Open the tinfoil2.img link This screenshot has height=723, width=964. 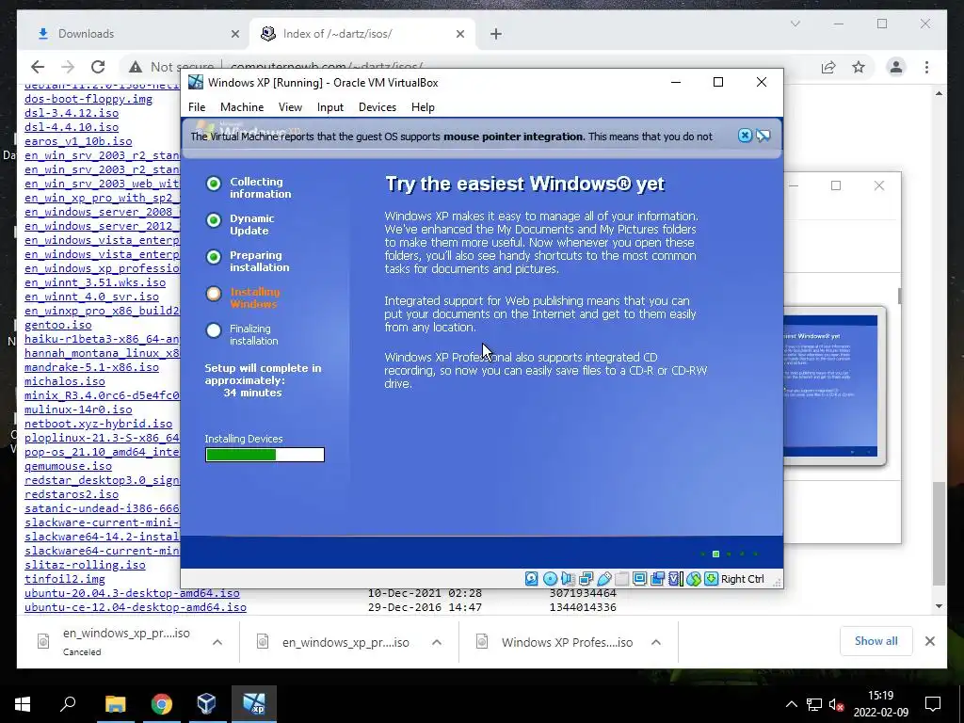(x=65, y=579)
